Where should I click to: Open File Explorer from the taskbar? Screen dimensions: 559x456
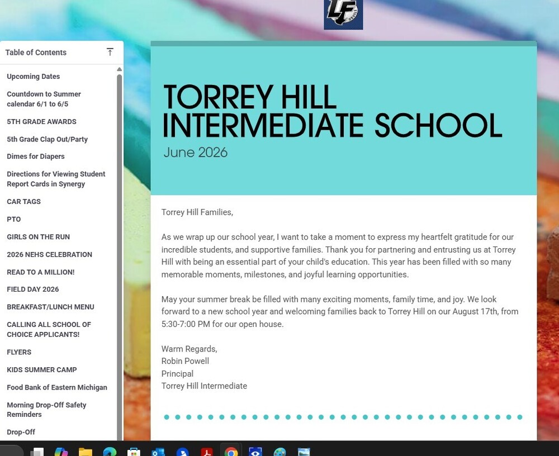86,452
